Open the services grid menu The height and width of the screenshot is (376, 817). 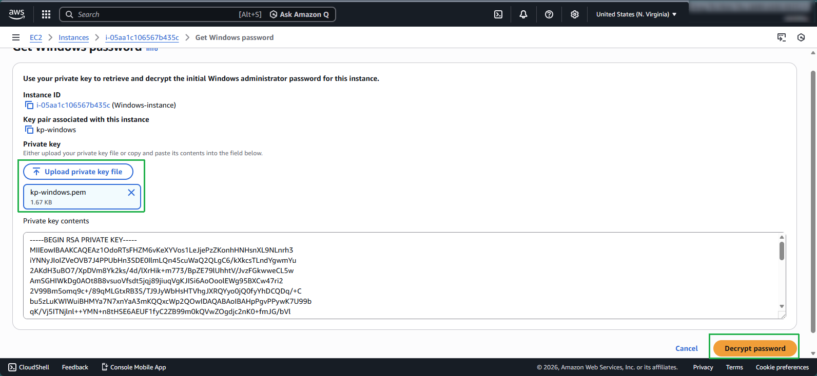coord(46,14)
